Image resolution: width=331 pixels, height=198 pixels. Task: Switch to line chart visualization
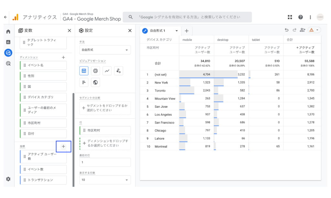pos(107,71)
